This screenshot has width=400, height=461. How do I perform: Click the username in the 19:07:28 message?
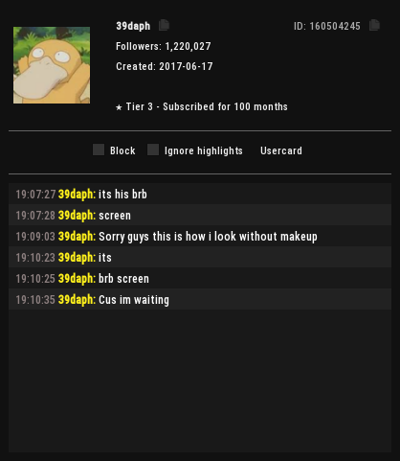pyautogui.click(x=77, y=216)
